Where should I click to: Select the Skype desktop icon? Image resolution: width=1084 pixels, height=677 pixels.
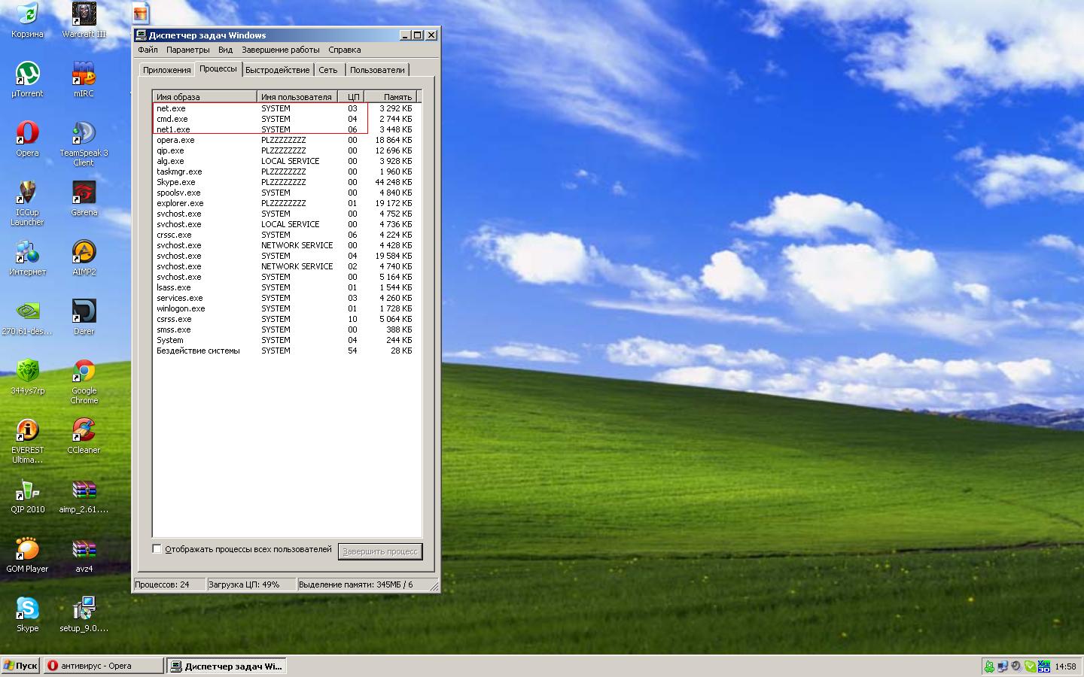pyautogui.click(x=27, y=609)
